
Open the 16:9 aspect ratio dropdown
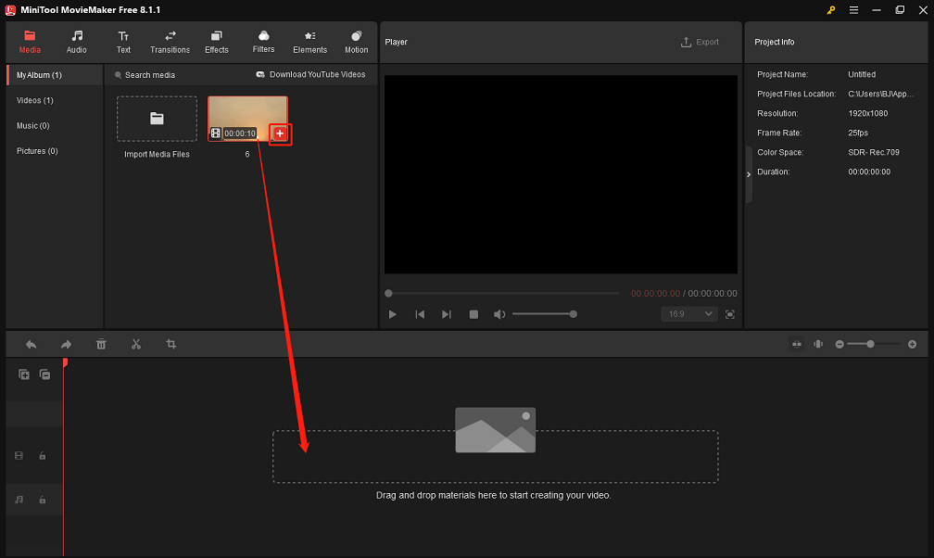point(689,314)
